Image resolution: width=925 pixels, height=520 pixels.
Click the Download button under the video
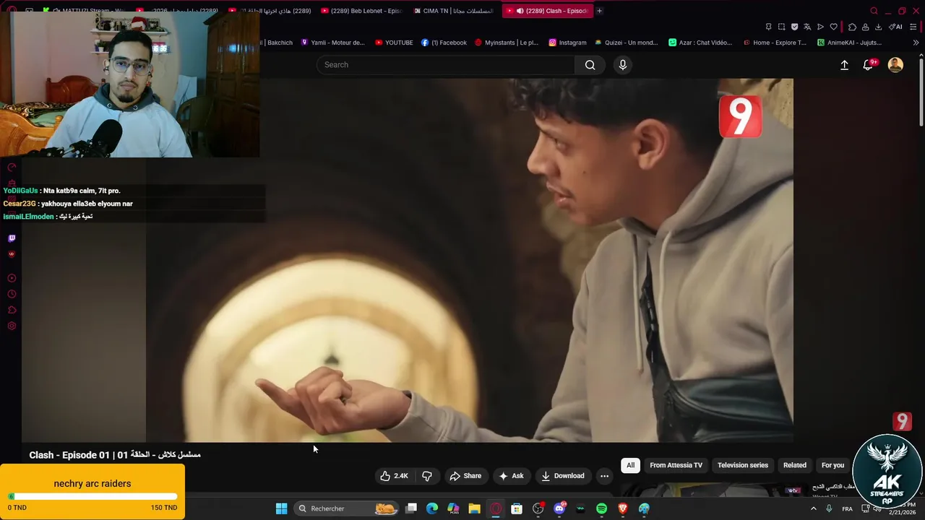562,476
